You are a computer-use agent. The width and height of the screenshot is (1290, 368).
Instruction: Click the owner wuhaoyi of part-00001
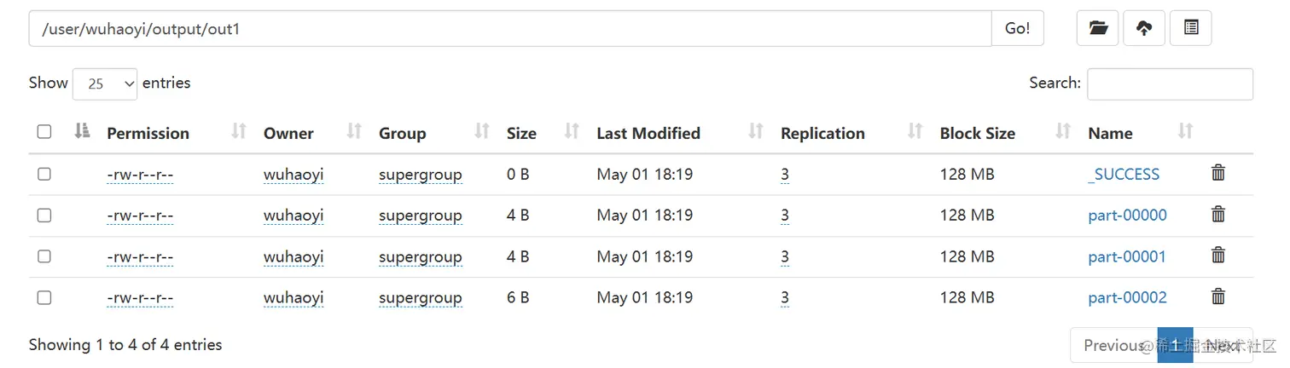coord(293,256)
